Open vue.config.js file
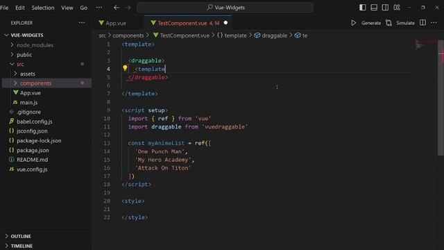Viewport: 444px width, 250px height. click(x=32, y=169)
